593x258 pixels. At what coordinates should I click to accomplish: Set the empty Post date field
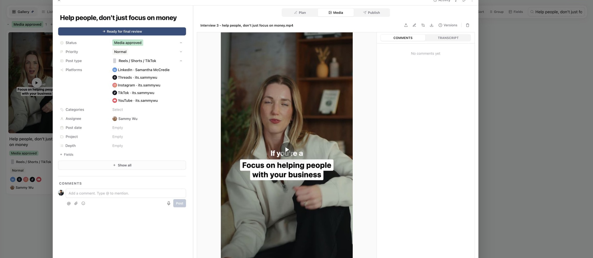point(118,127)
